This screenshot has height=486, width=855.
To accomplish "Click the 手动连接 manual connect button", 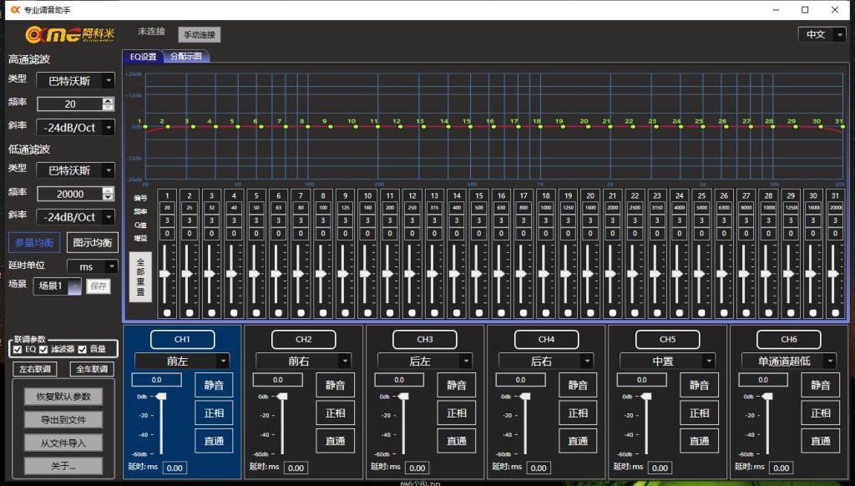I will 199,34.
